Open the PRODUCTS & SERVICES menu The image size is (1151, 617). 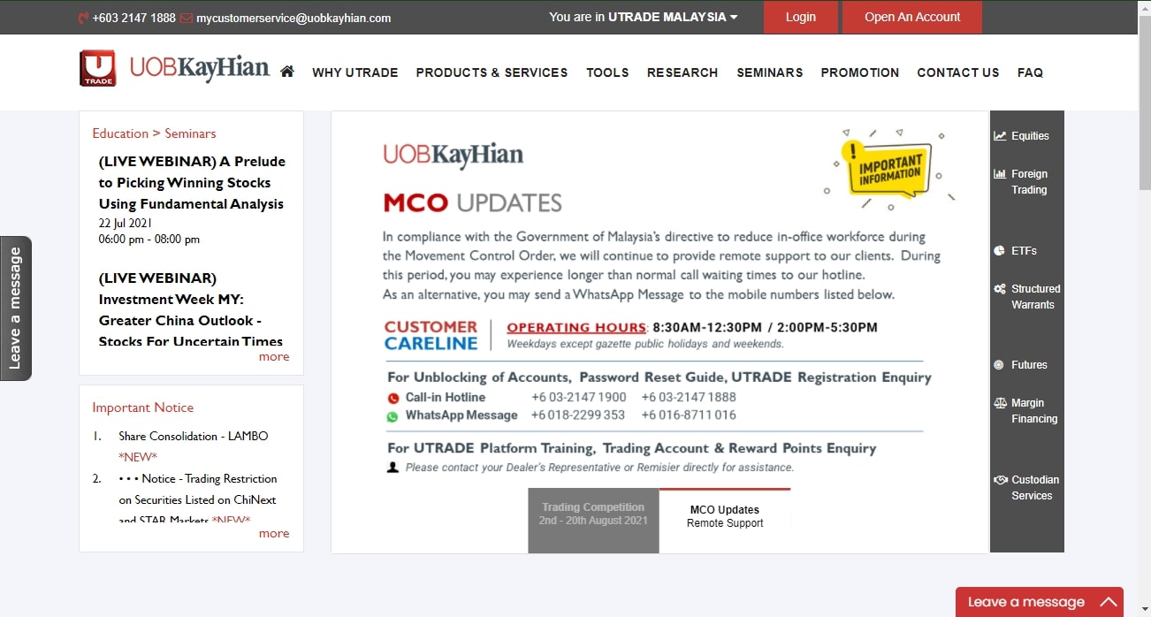tap(492, 72)
